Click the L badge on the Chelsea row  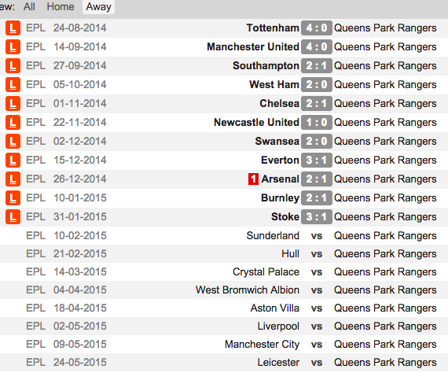[13, 104]
